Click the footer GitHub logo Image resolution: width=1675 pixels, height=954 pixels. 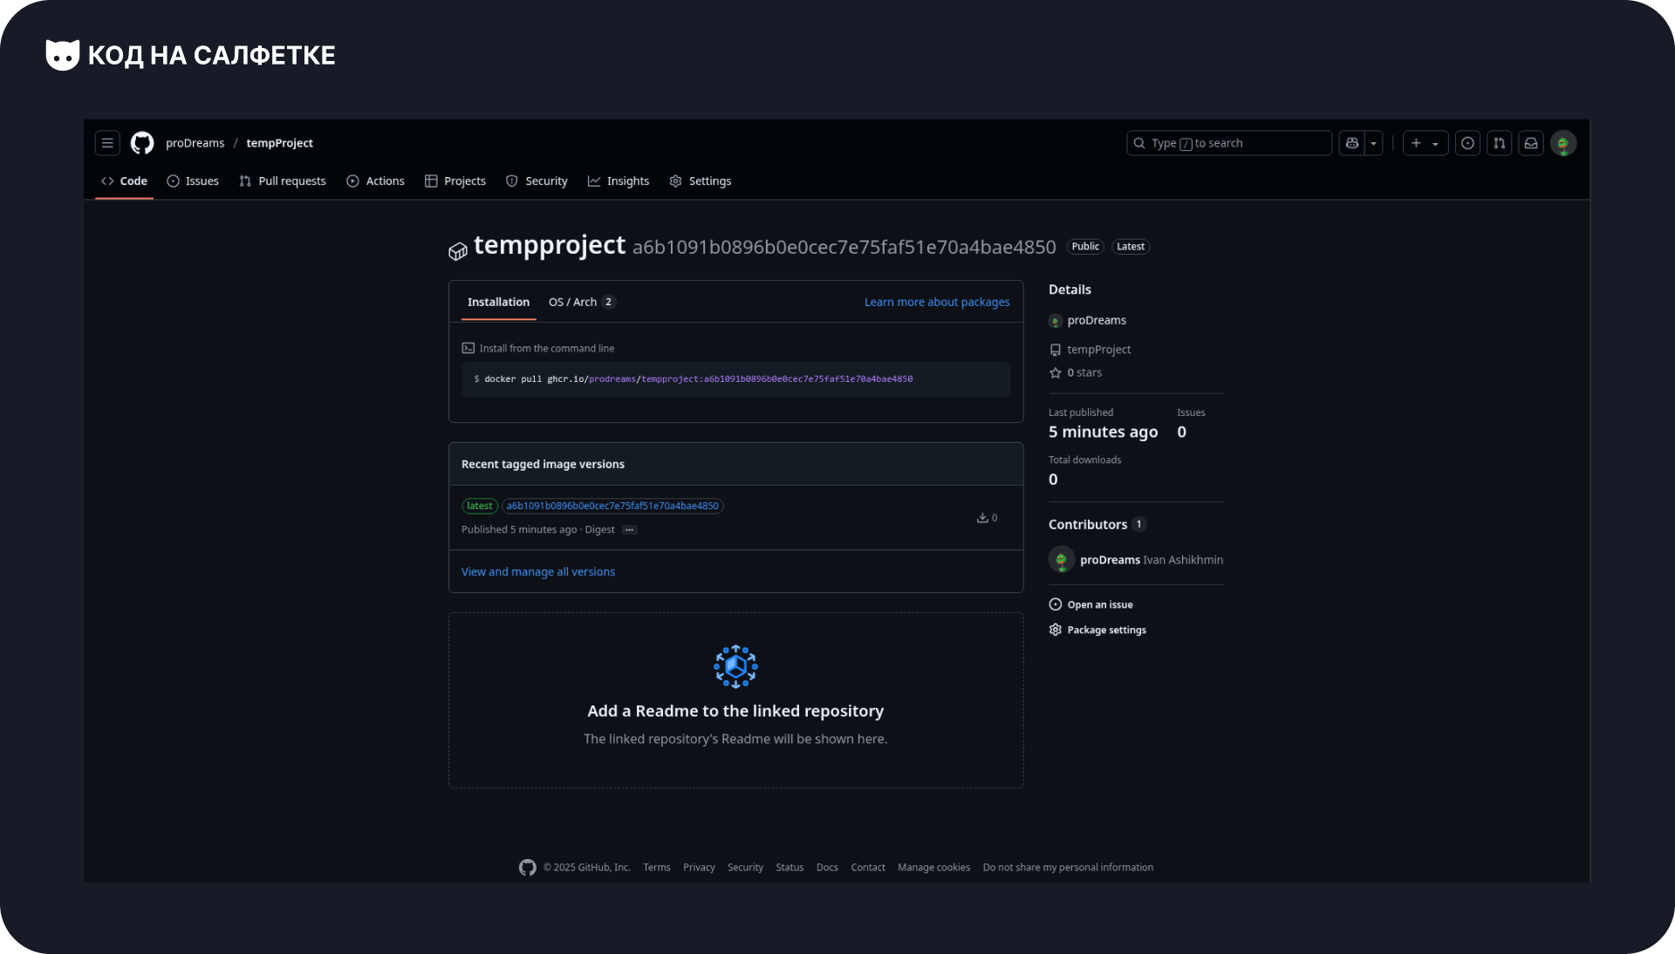528,868
